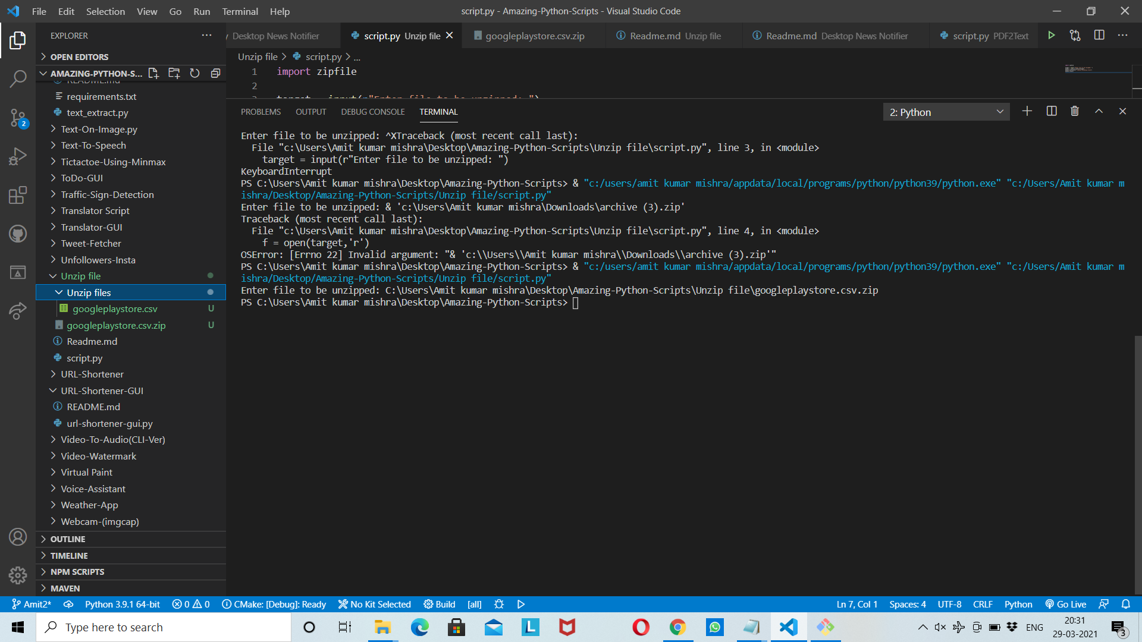This screenshot has height=642, width=1142.
Task: Toggle Go Live server in status bar
Action: 1066,604
